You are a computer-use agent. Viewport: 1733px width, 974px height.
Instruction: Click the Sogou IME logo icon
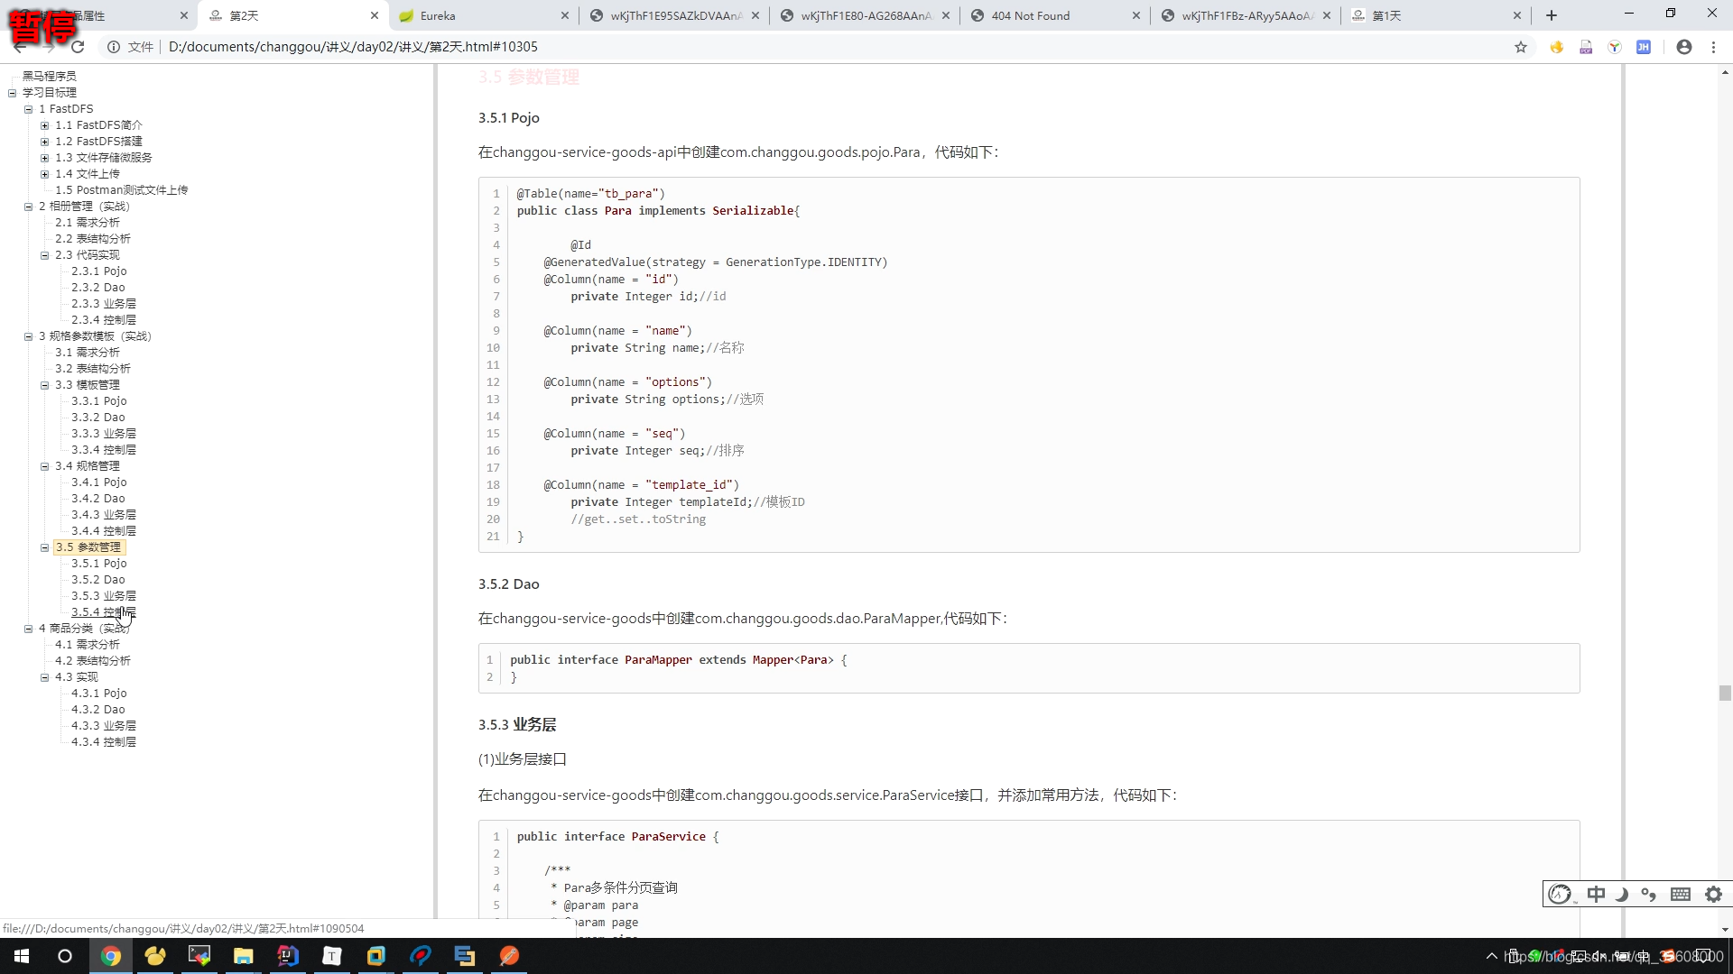tap(1561, 894)
